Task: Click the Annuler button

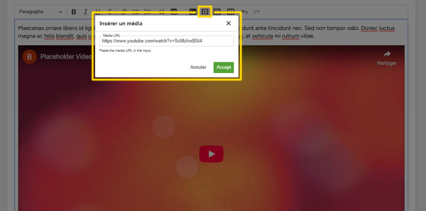Action: coord(198,67)
